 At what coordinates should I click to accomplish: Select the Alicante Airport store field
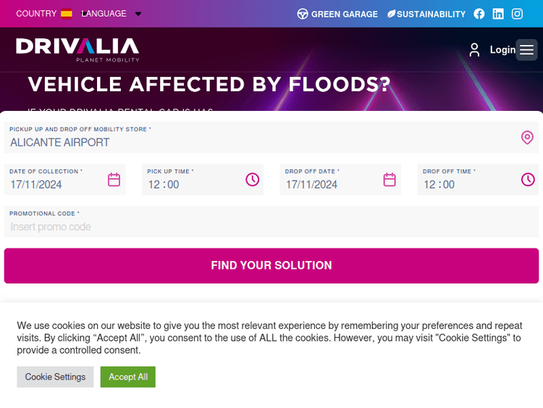point(261,142)
